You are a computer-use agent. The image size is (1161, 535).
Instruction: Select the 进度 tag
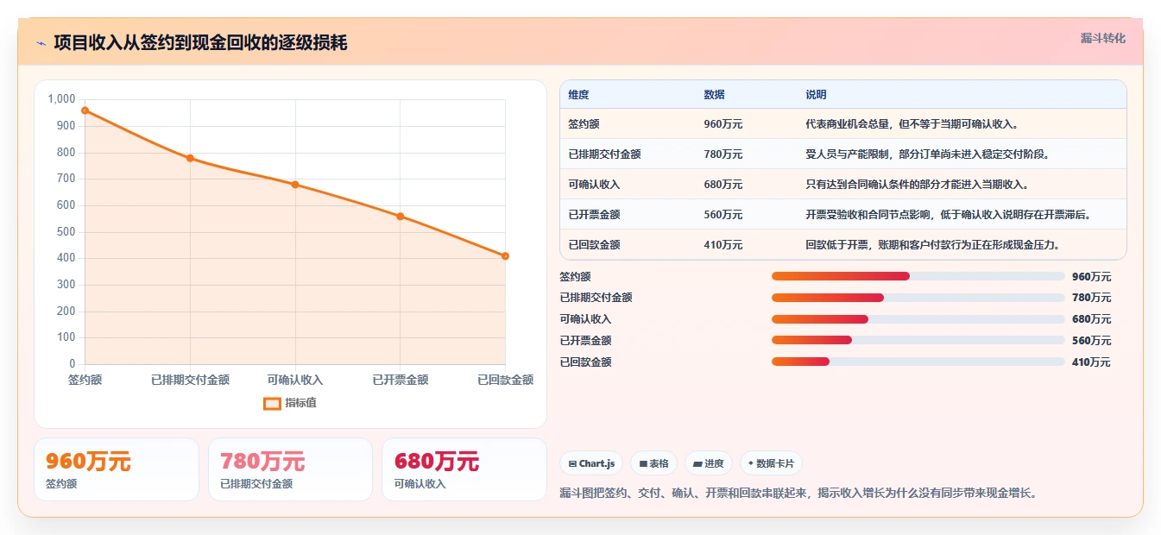click(x=709, y=463)
